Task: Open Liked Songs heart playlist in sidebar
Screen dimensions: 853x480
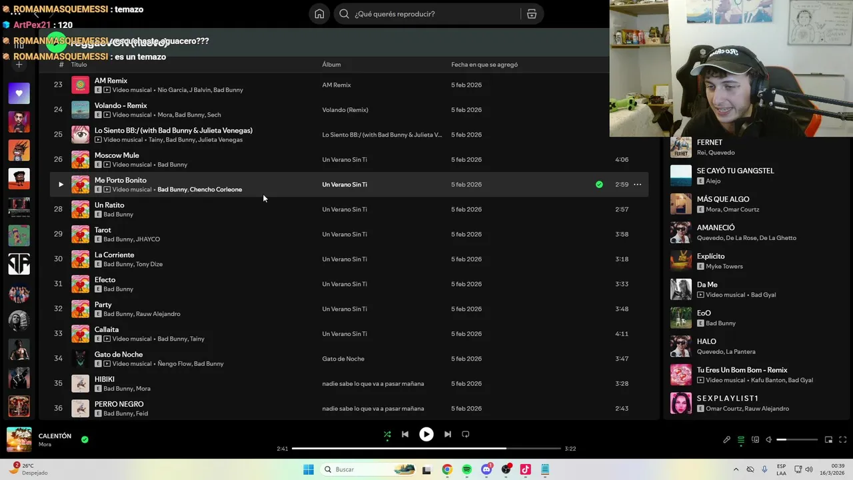Action: point(19,93)
